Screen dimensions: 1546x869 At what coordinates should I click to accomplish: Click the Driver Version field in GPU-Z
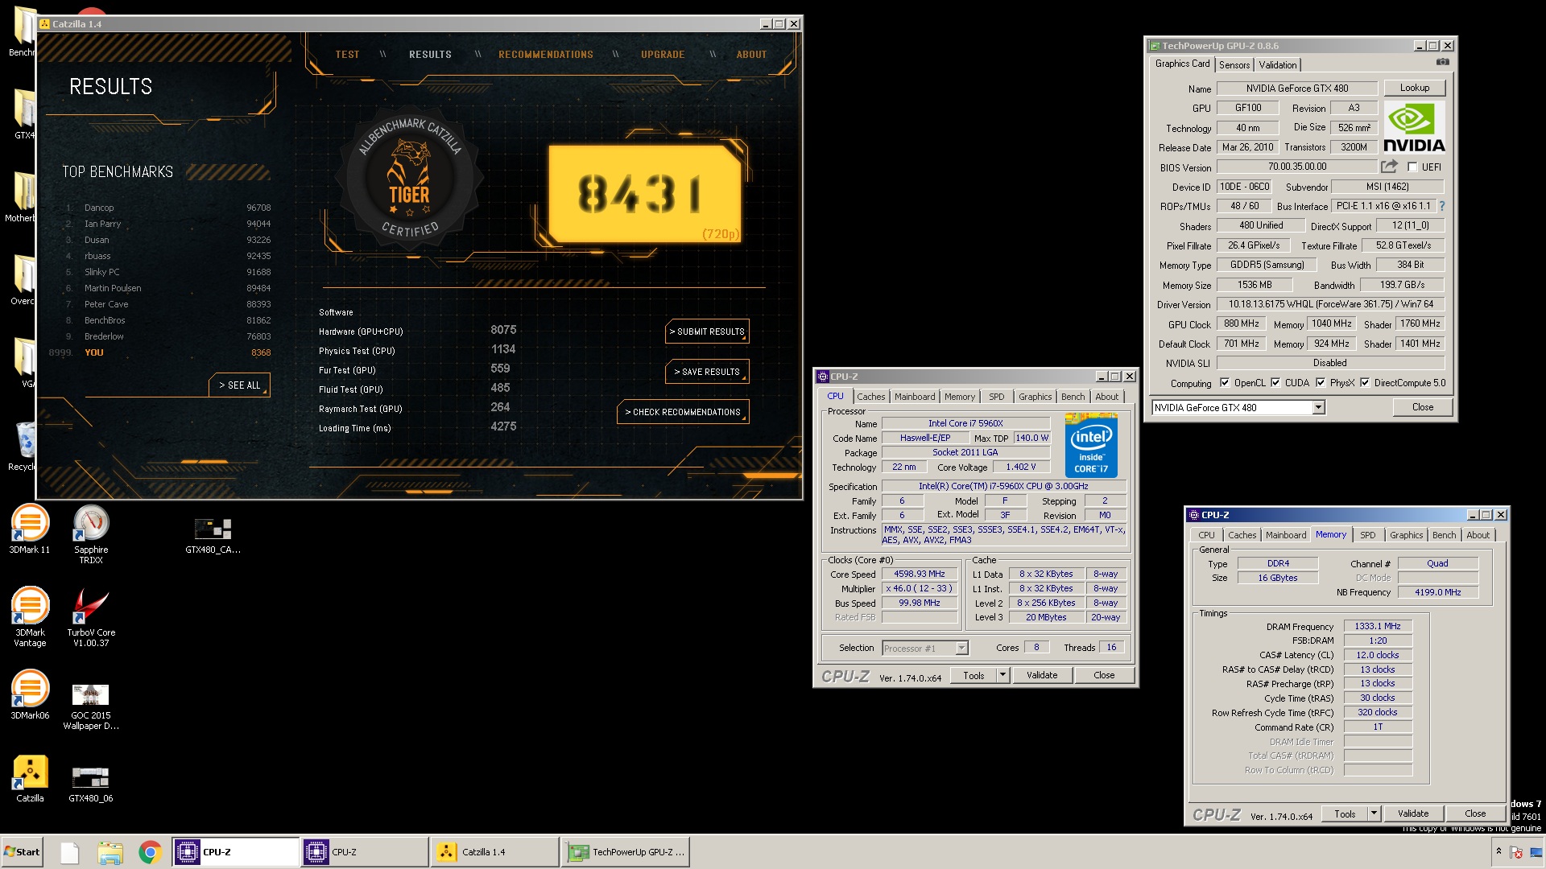click(x=1330, y=304)
